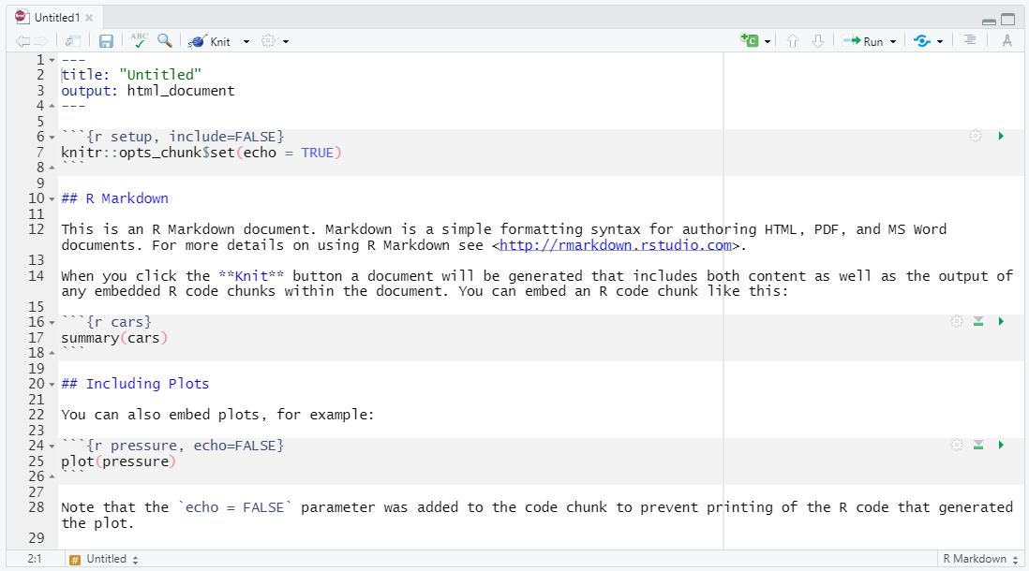Open Find/Replace with magnifier icon
The image size is (1029, 571).
point(165,40)
